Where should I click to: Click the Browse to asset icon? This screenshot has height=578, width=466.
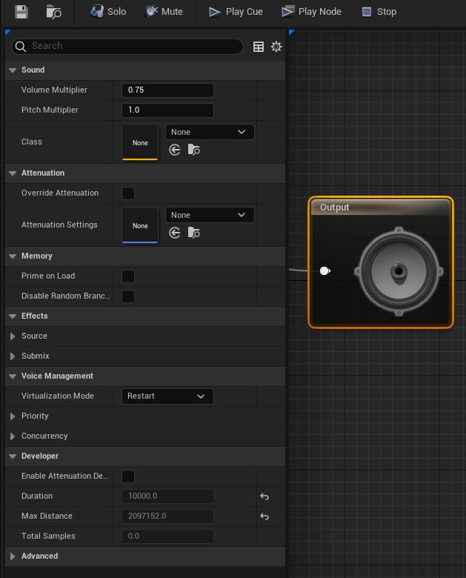point(54,12)
